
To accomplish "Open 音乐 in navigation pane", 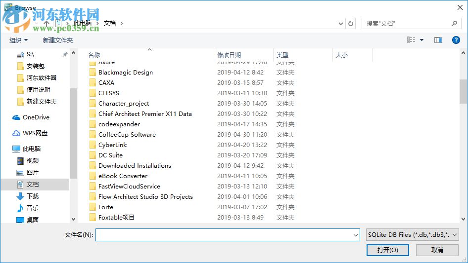I will point(33,208).
